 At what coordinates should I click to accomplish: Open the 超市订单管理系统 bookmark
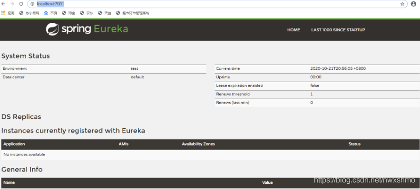(x=133, y=13)
